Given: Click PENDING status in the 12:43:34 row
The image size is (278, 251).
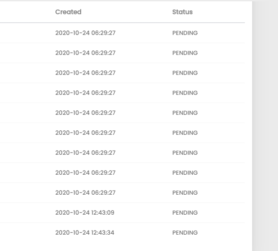Looking at the screenshot, I should [185, 232].
